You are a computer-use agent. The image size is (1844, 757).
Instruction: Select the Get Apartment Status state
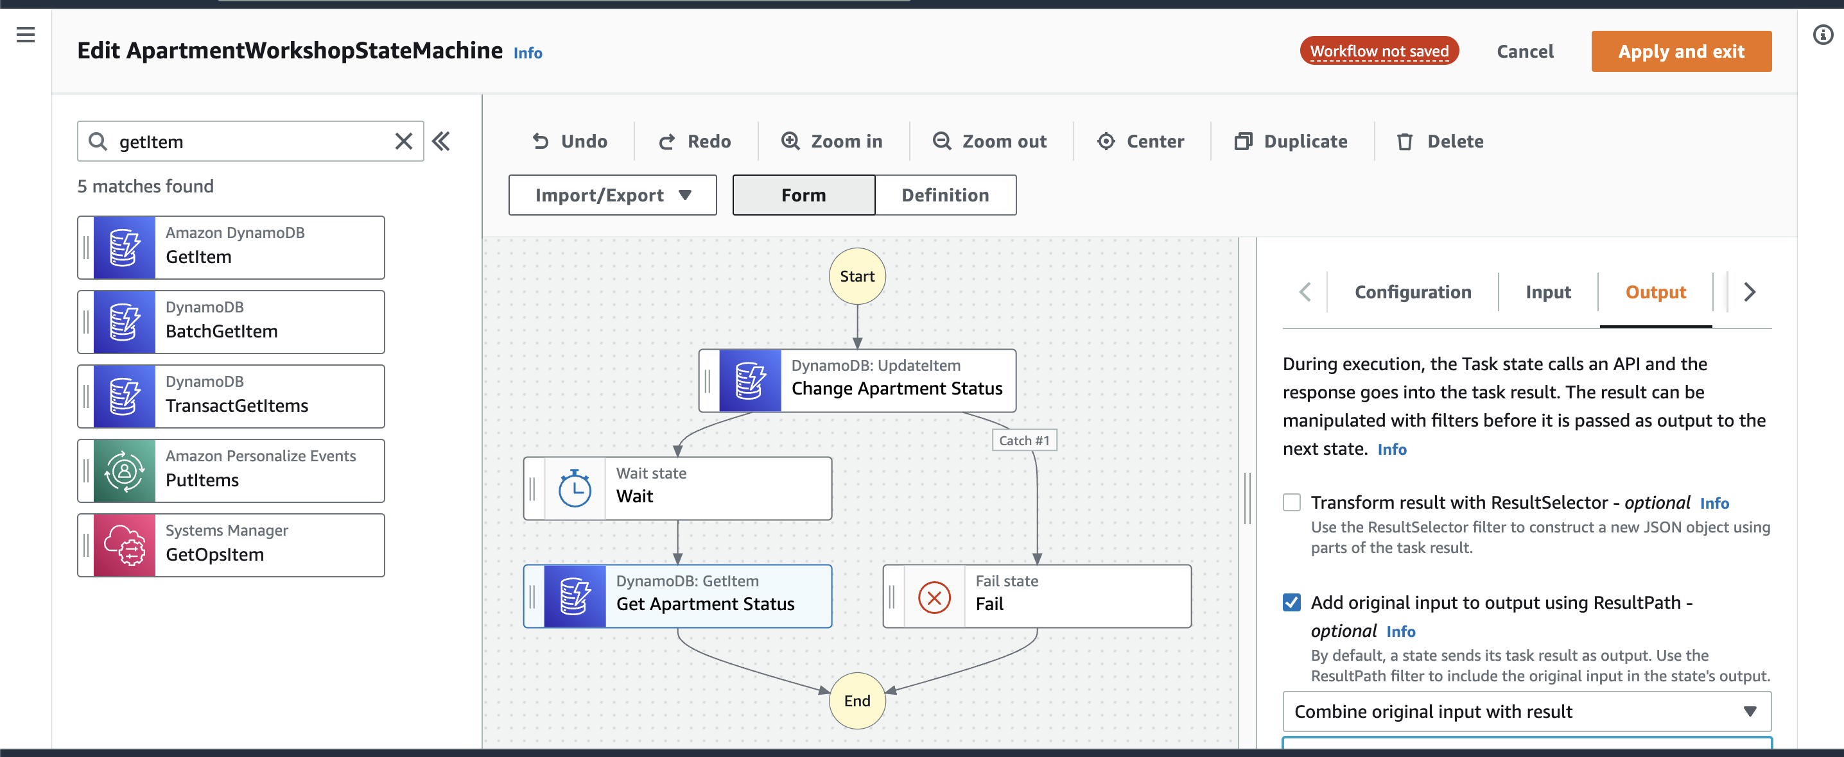[x=677, y=596]
